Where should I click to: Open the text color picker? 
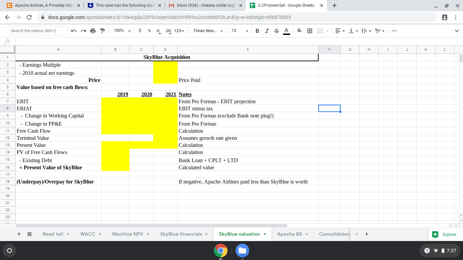(286, 31)
